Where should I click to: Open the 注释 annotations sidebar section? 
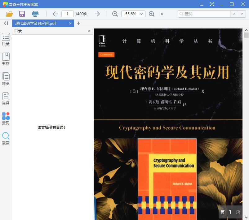[x=6, y=99]
